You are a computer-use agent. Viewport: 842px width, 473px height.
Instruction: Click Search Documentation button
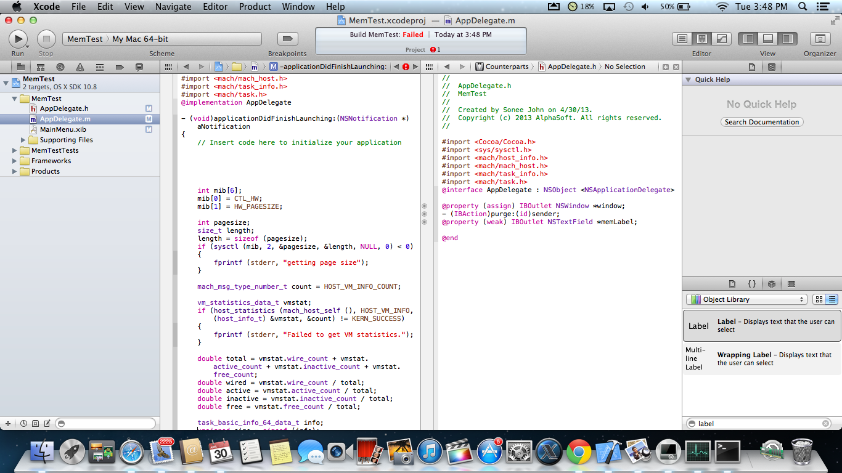click(x=762, y=122)
